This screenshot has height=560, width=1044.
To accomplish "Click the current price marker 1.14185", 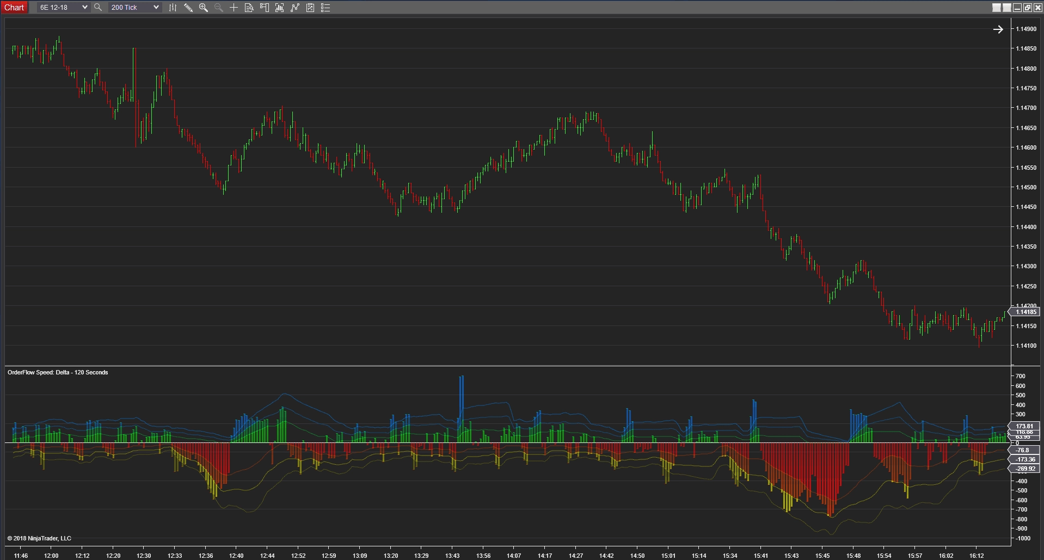I will coord(1025,312).
